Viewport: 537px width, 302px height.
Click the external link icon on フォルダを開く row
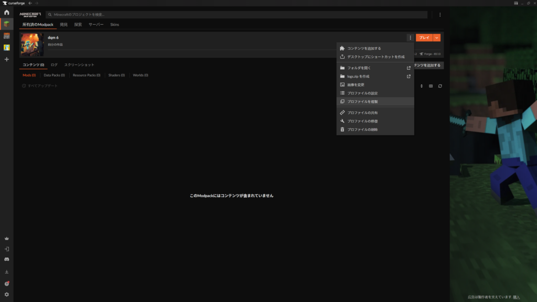coord(409,68)
